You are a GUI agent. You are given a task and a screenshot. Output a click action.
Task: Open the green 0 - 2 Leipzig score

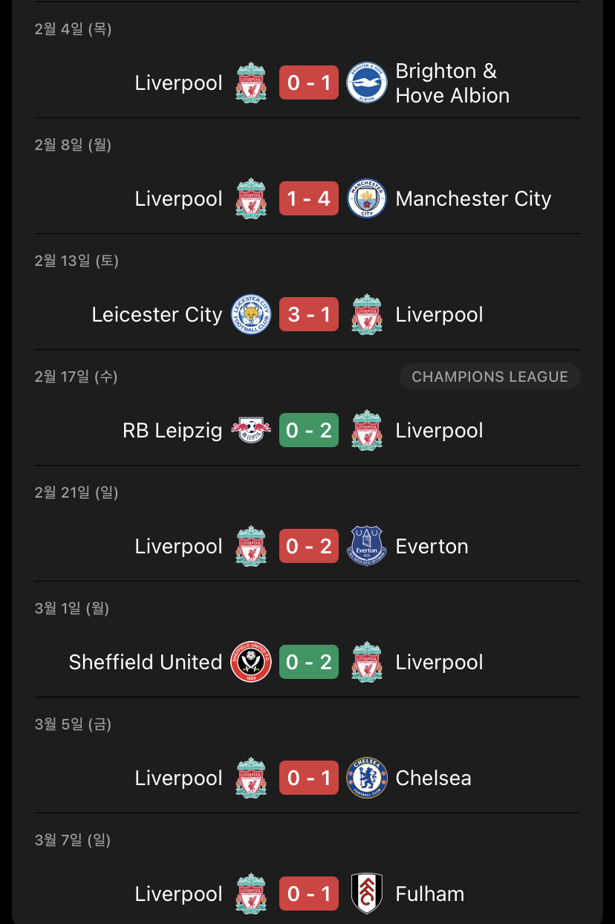(x=309, y=430)
